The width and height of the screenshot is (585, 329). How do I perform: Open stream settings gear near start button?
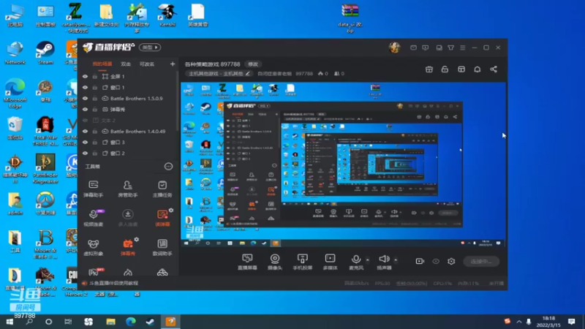[x=451, y=261]
